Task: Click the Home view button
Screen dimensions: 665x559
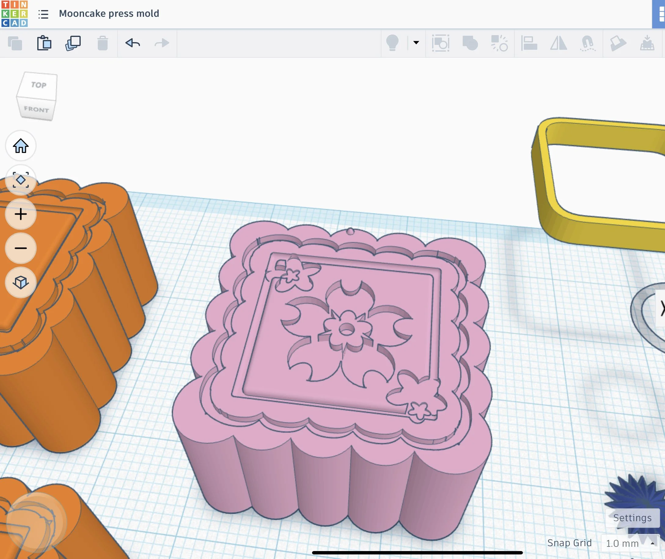Action: click(x=21, y=146)
